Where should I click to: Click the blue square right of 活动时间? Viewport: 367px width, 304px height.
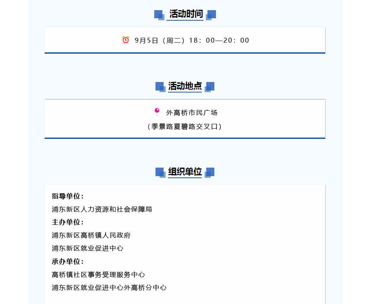(211, 15)
